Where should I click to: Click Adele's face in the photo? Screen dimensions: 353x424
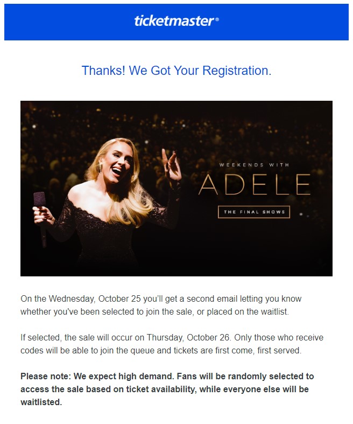tap(121, 163)
